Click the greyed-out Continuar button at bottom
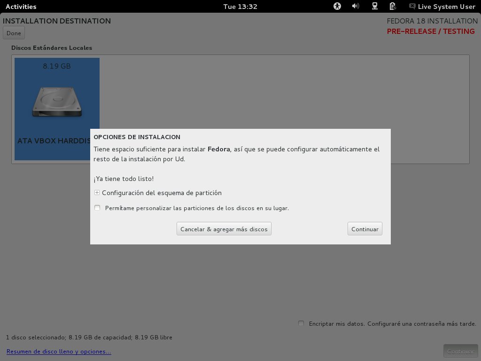Viewport: 481px width, 361px height. [460, 351]
